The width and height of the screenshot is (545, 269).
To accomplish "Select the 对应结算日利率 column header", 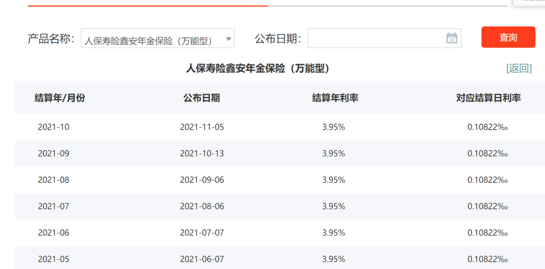I will pyautogui.click(x=488, y=98).
